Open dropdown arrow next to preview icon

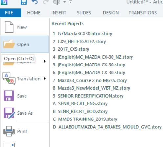click(65, 2)
